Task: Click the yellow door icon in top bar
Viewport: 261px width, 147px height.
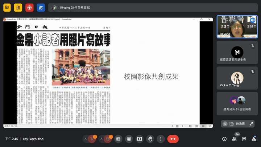Action: (18, 8)
